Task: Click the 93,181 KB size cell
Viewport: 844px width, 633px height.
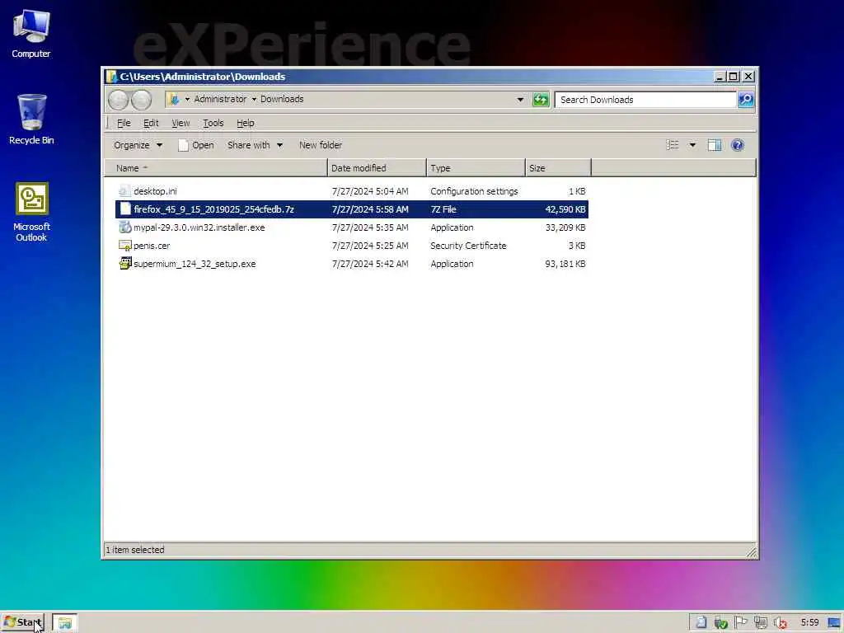Action: point(565,264)
